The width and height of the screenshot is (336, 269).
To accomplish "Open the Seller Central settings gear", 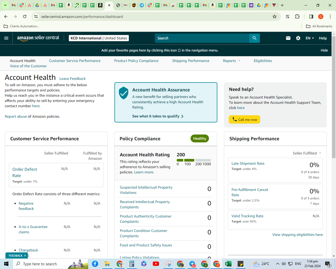I will click(x=298, y=38).
